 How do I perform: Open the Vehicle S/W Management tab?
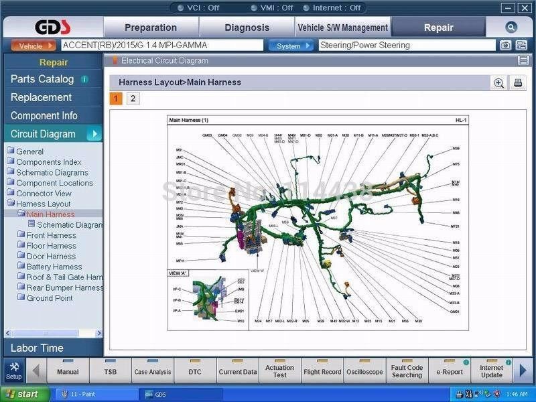pyautogui.click(x=343, y=27)
